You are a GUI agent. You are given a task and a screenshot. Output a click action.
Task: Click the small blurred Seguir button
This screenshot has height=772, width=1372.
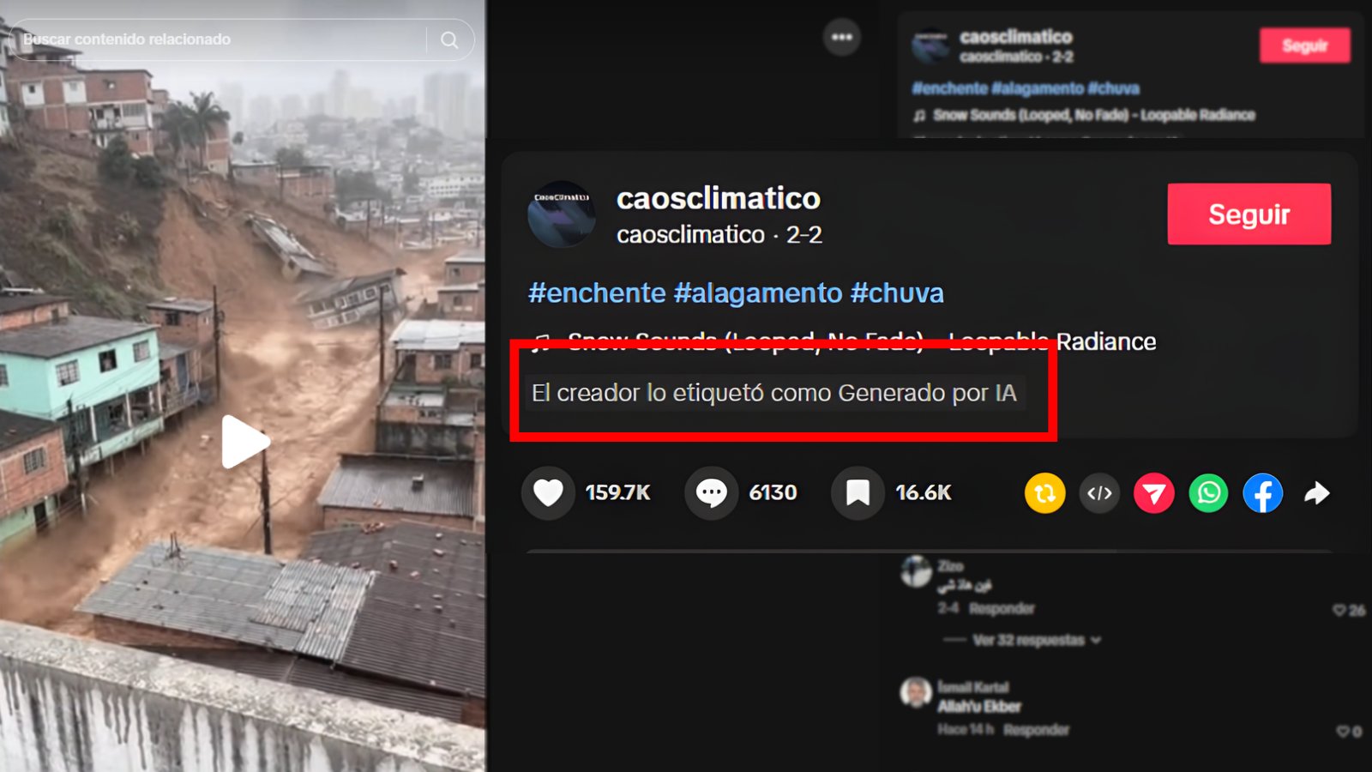[x=1304, y=45]
